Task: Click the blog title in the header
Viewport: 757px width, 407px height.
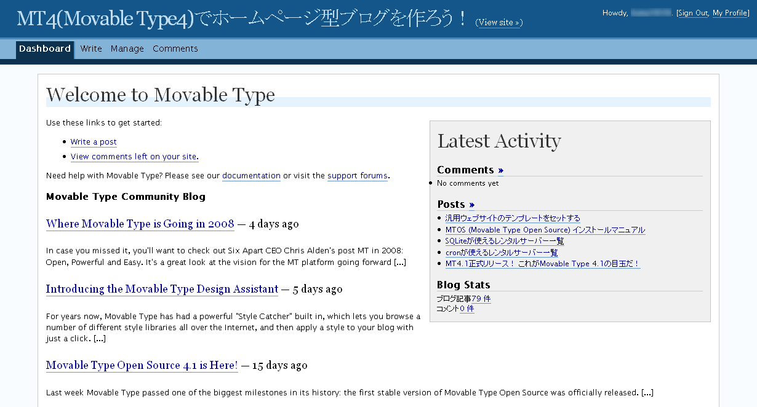Action: [x=243, y=18]
